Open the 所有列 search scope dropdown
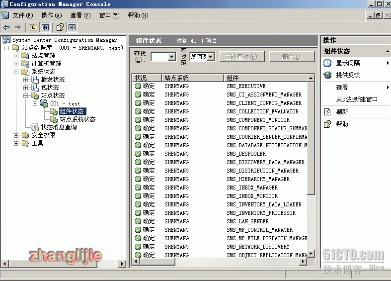 tap(211, 57)
